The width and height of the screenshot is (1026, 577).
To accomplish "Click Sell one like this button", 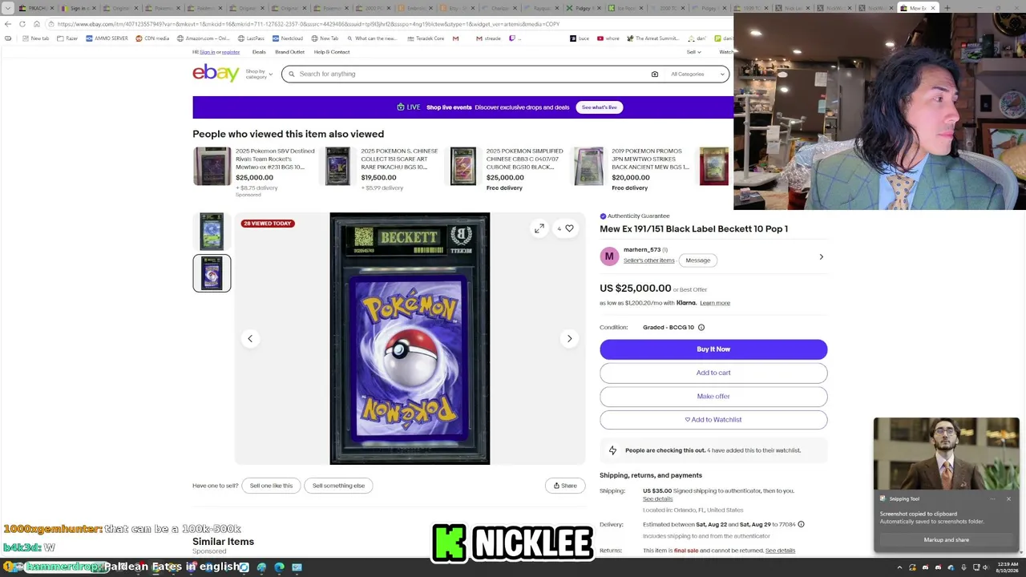I will point(271,486).
